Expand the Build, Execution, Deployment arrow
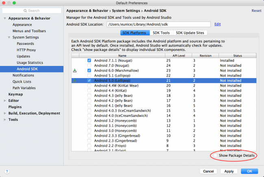The image size is (264, 177). [x=5, y=113]
